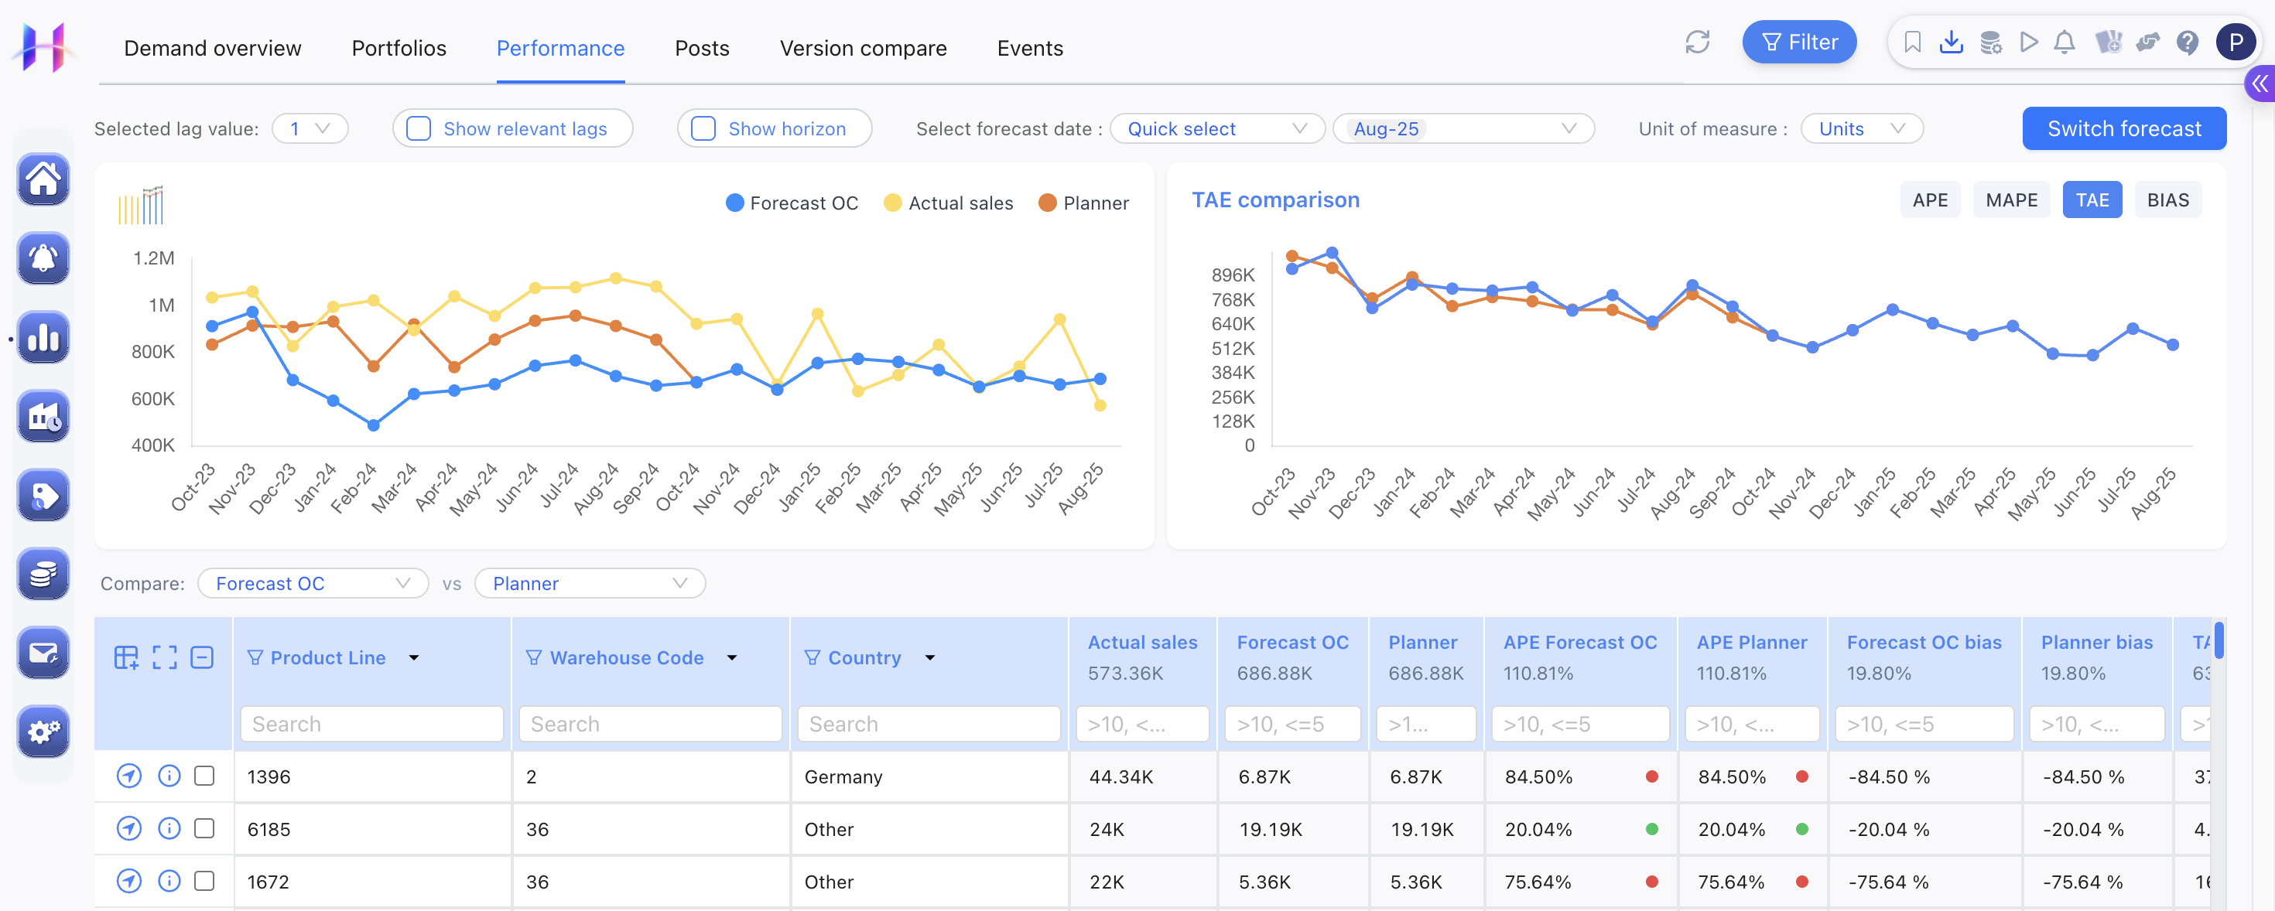Click the Filter button
This screenshot has width=2275, height=911.
coord(1799,43)
